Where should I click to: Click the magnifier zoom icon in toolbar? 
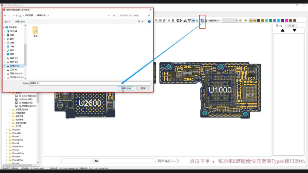[x=156, y=20]
